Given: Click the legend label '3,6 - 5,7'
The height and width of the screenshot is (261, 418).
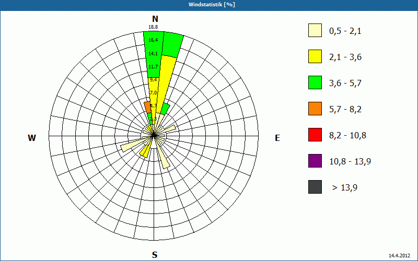Looking at the screenshot, I should pyautogui.click(x=345, y=84).
